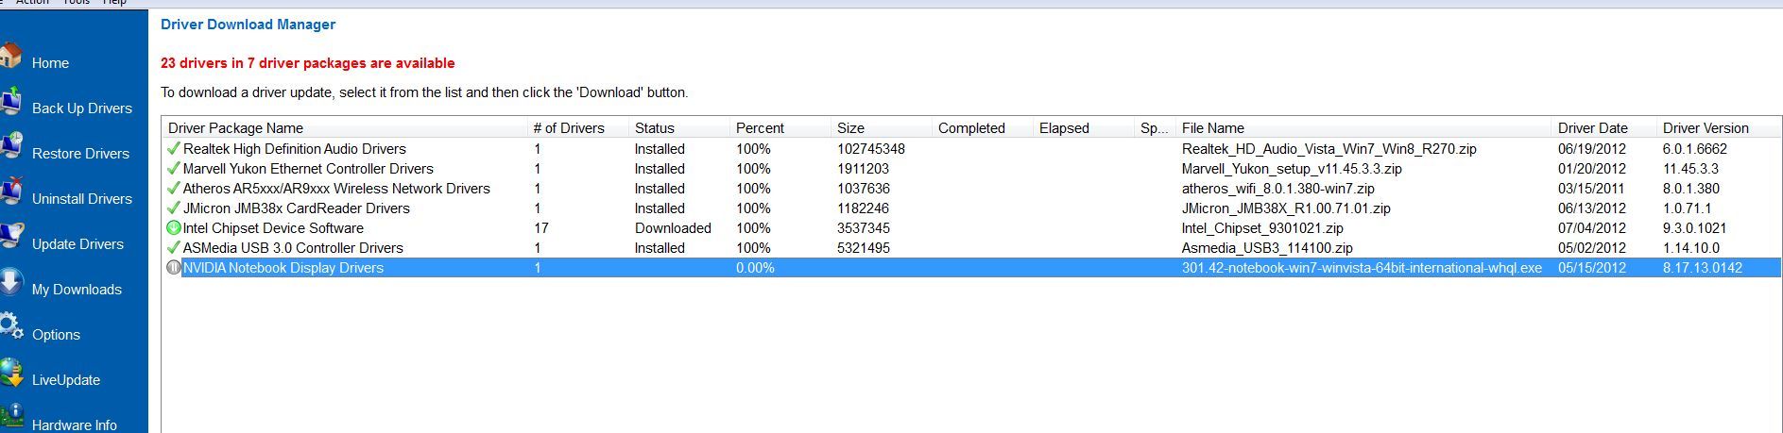Sort by # of Drivers column
Screen dimensions: 1783x433
pyautogui.click(x=577, y=128)
